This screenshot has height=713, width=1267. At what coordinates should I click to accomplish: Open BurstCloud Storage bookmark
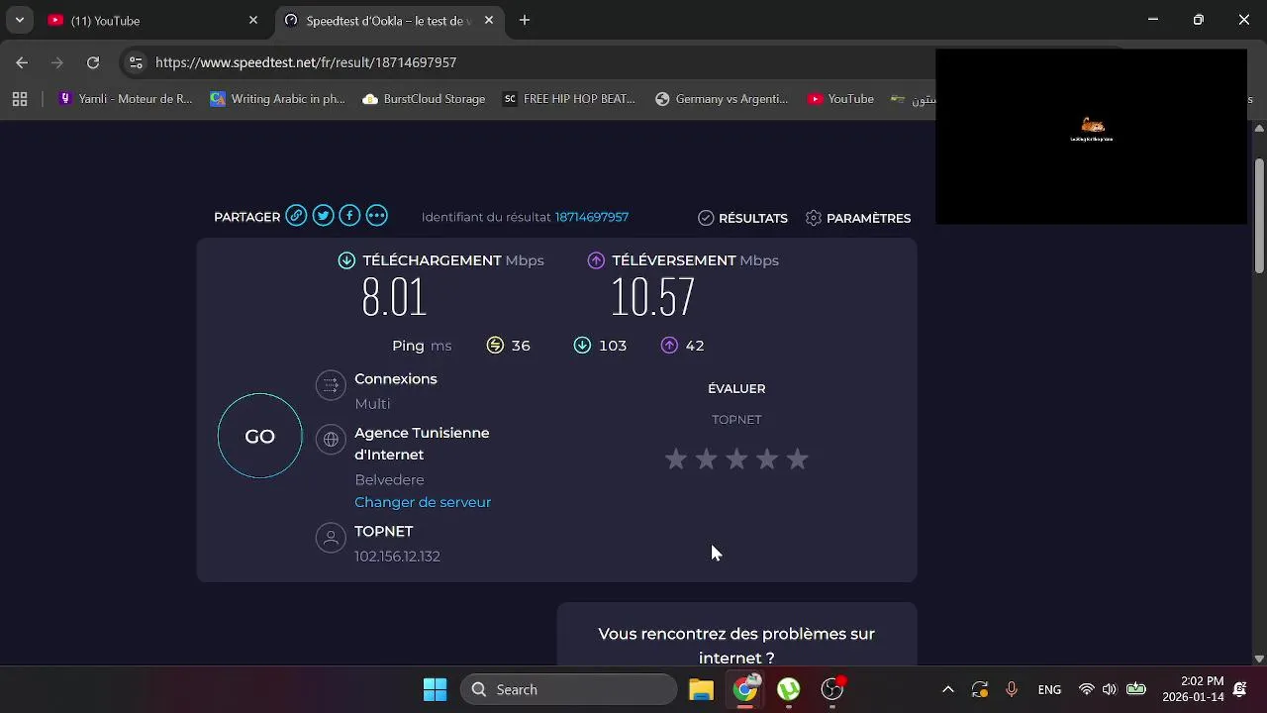(x=424, y=99)
